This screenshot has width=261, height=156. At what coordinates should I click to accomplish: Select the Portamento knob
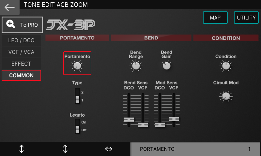77,66
